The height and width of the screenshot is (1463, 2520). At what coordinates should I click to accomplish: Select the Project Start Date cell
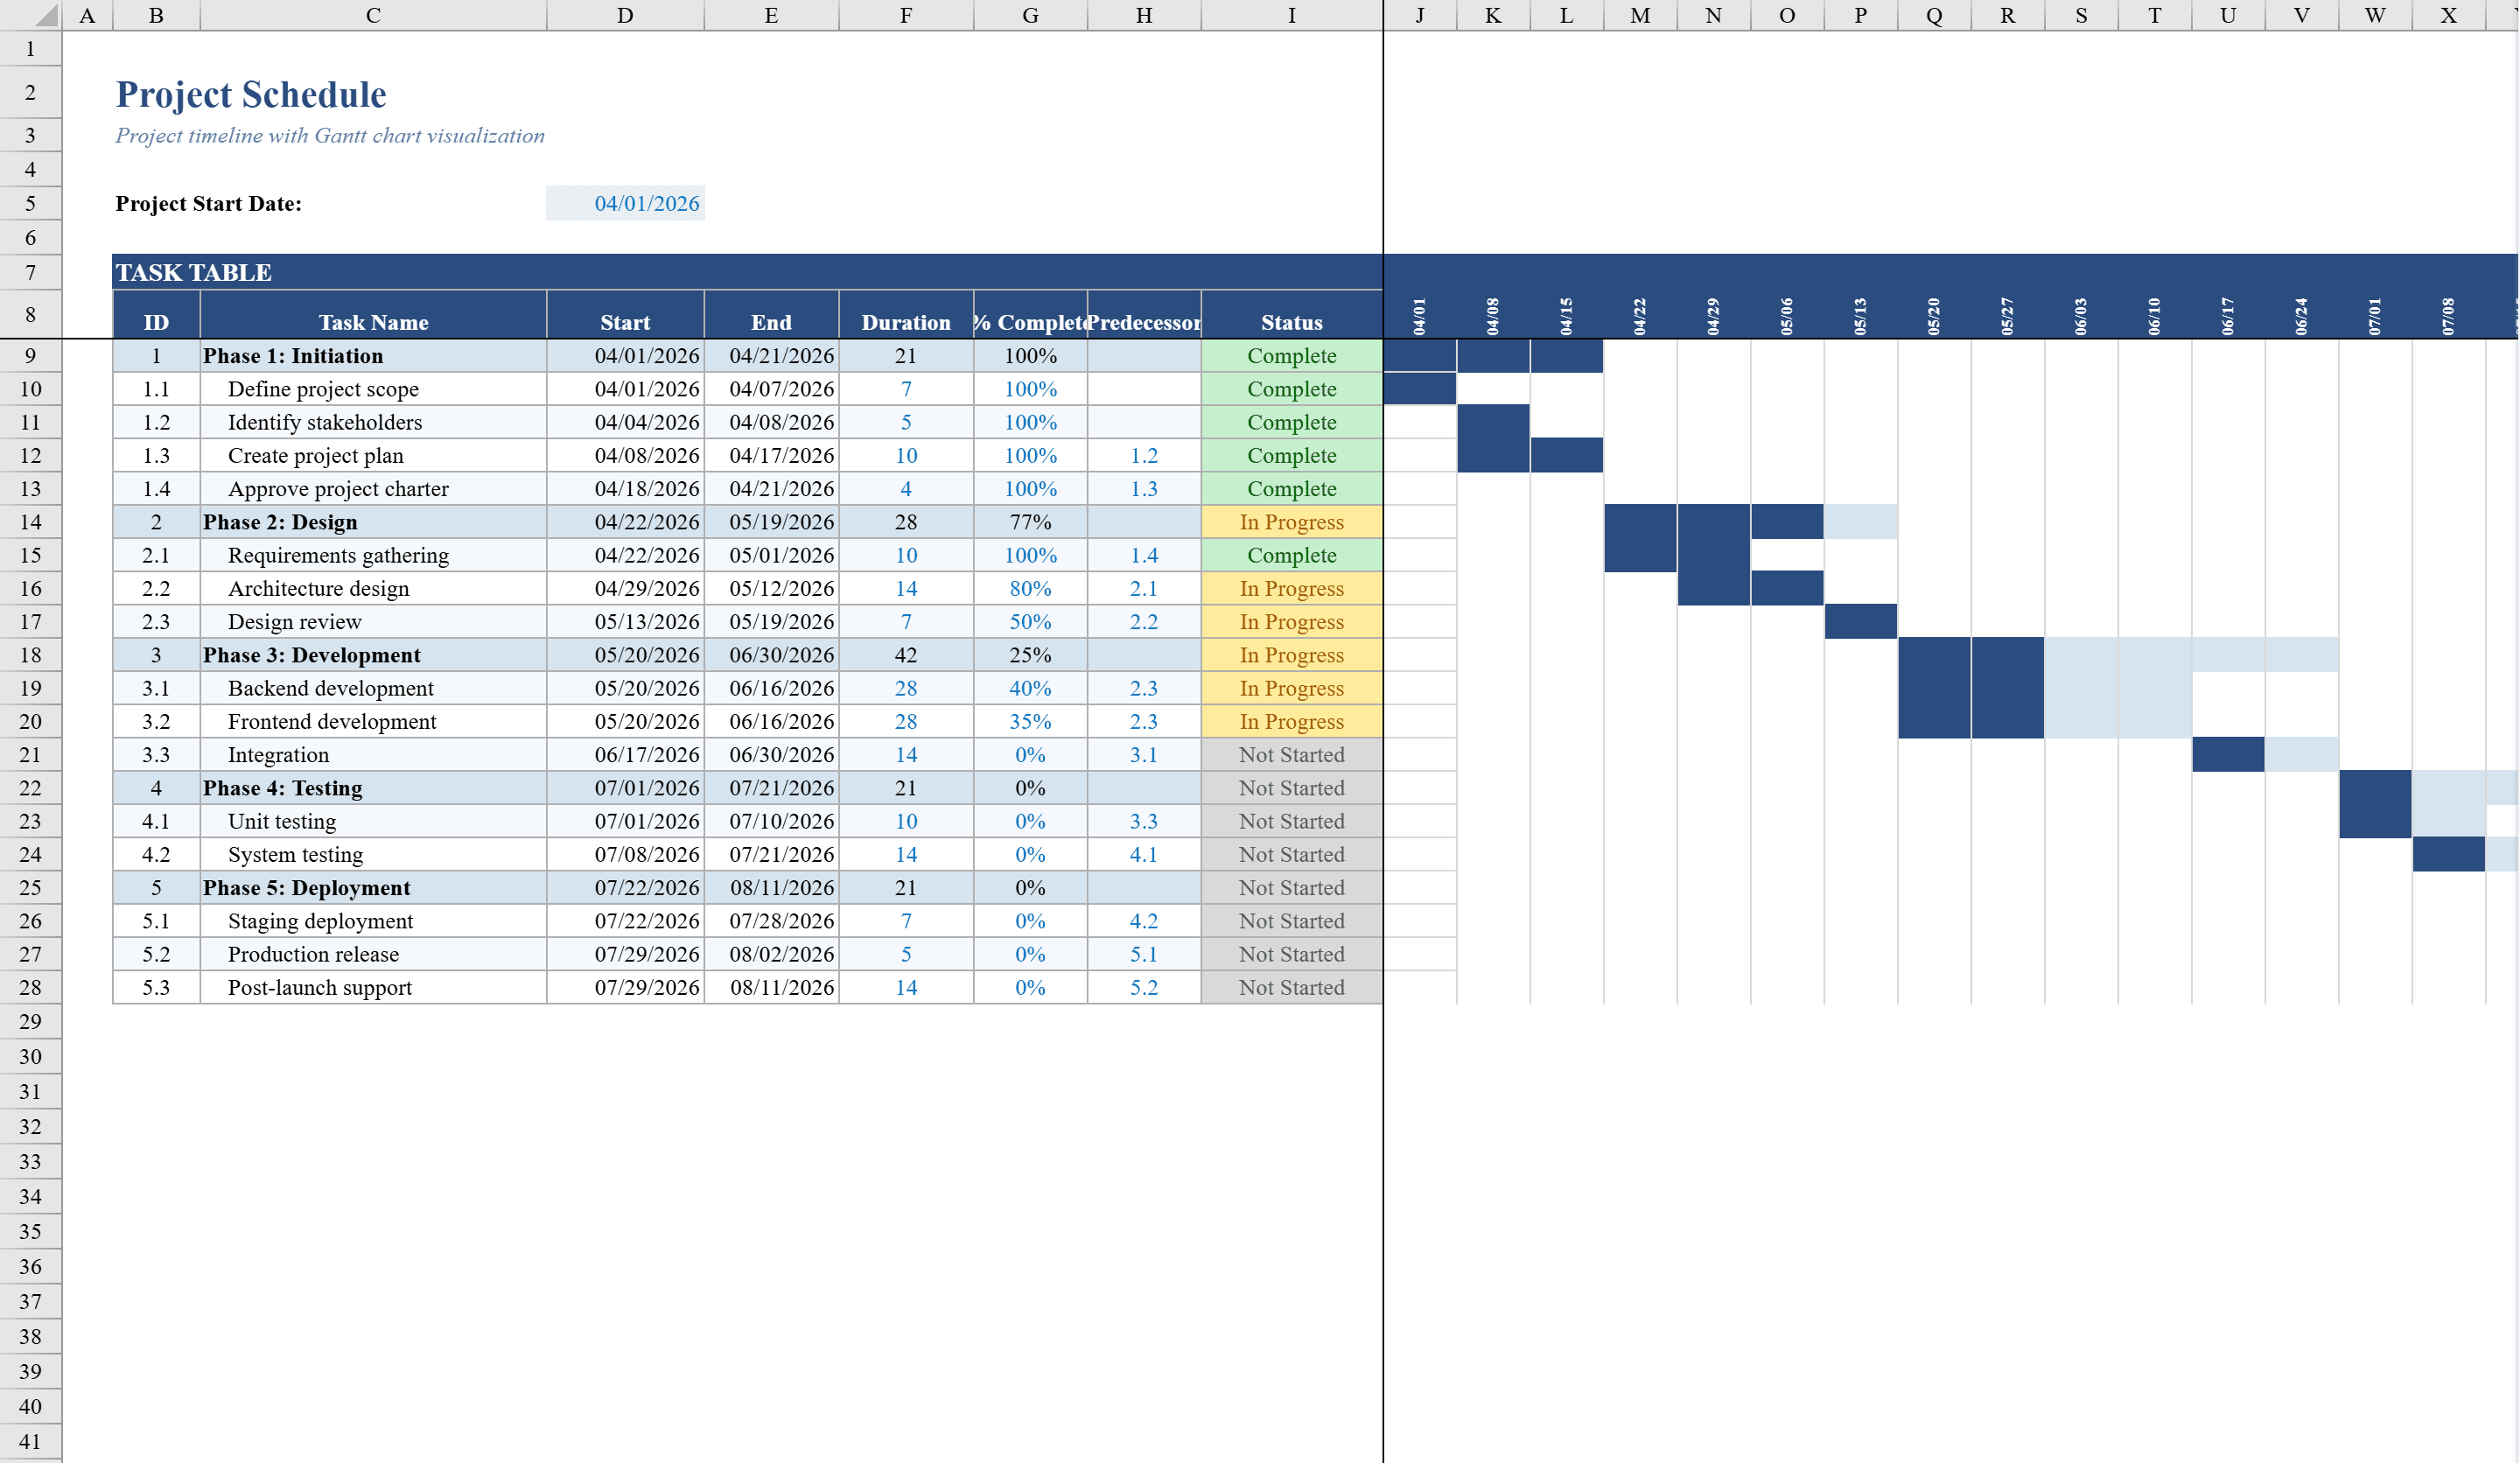625,203
